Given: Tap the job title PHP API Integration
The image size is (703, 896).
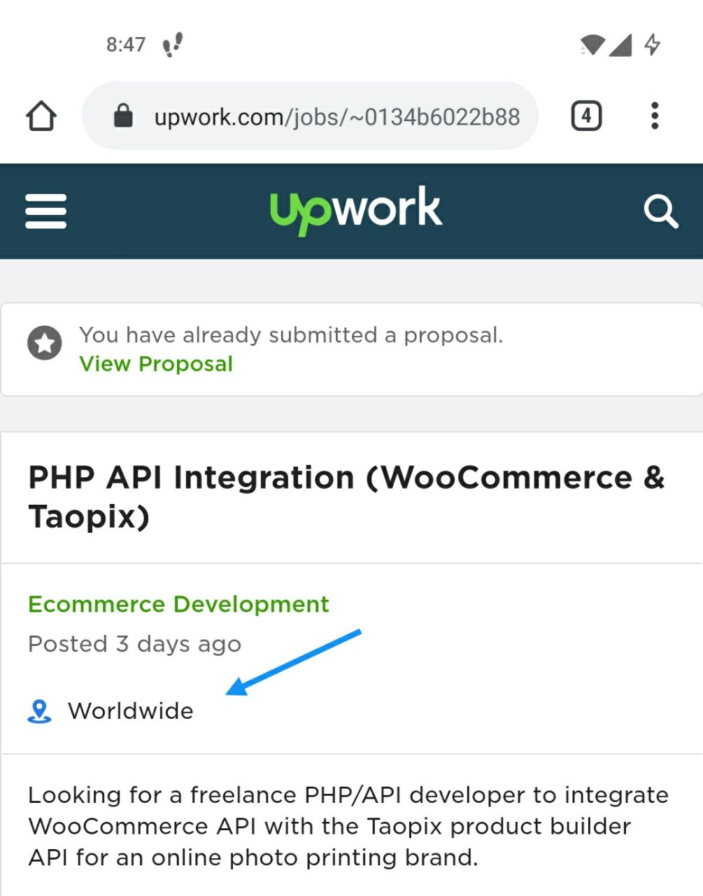Looking at the screenshot, I should click(346, 497).
